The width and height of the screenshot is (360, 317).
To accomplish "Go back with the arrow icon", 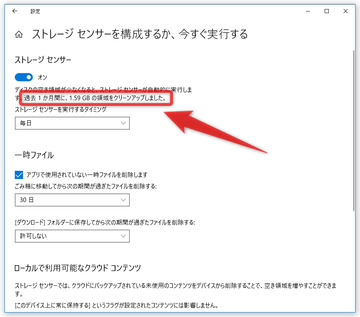I will pyautogui.click(x=15, y=11).
